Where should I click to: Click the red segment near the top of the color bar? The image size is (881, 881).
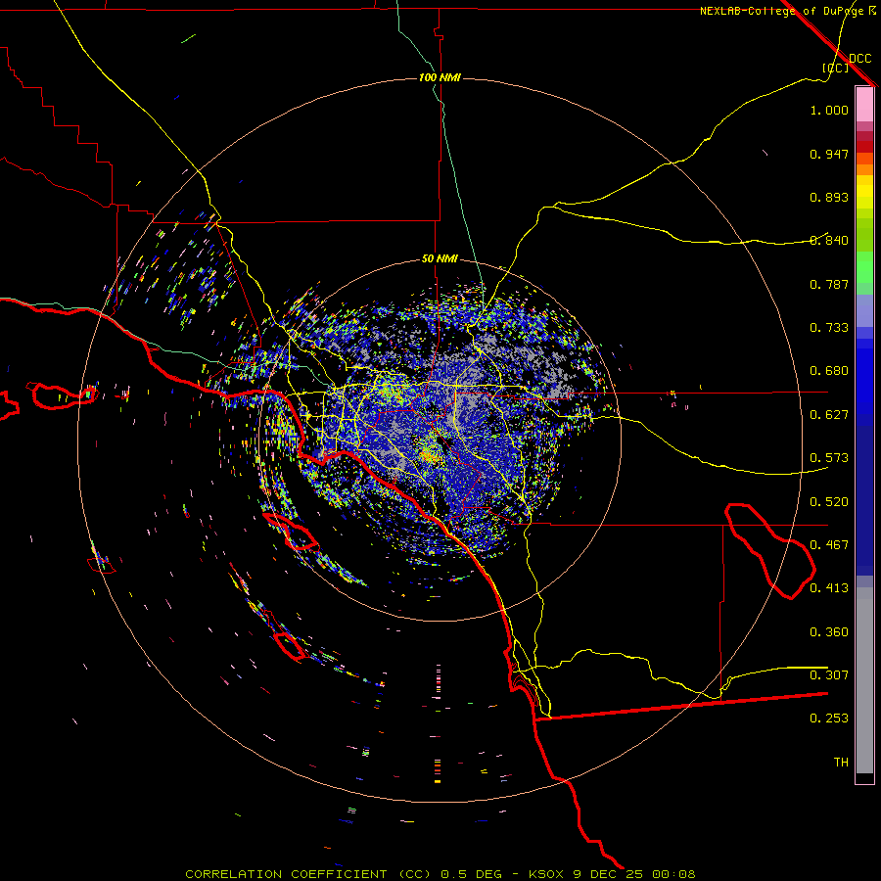(x=864, y=147)
